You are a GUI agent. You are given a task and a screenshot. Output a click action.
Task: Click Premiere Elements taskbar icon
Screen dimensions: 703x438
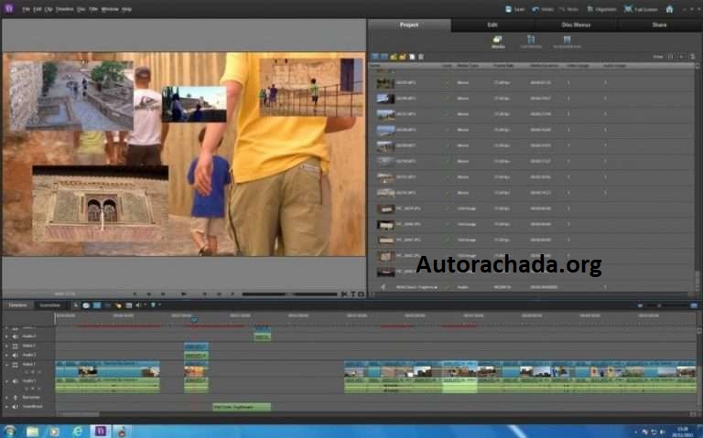click(x=101, y=431)
